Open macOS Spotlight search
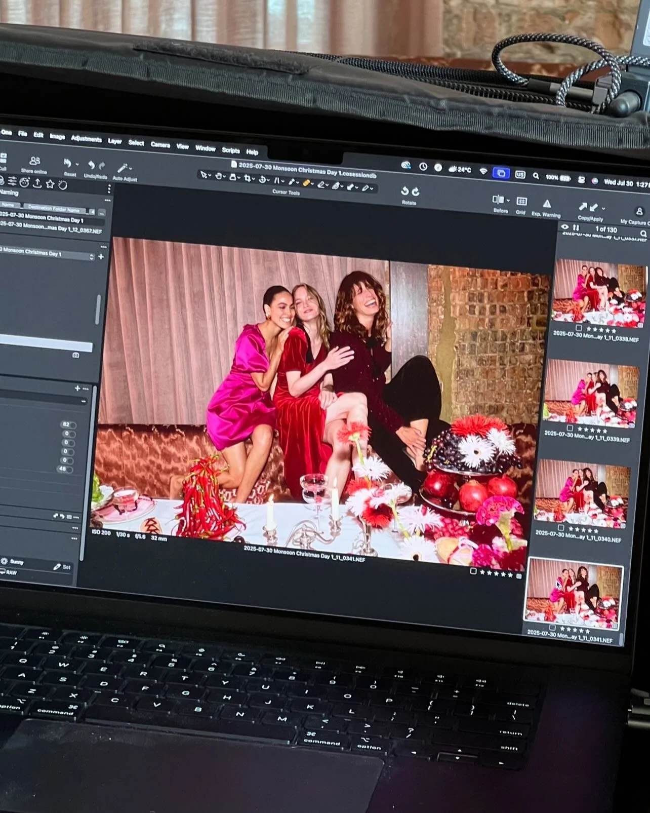This screenshot has height=813, width=650. (536, 176)
